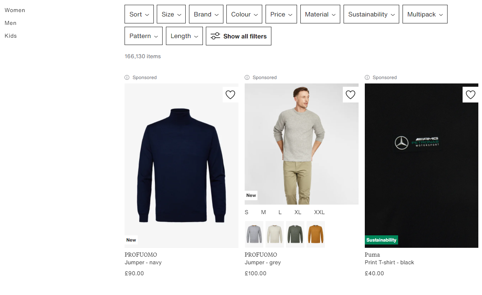Pick size XL for the grey jumper
Image resolution: width=482 pixels, height=295 pixels.
(x=298, y=212)
